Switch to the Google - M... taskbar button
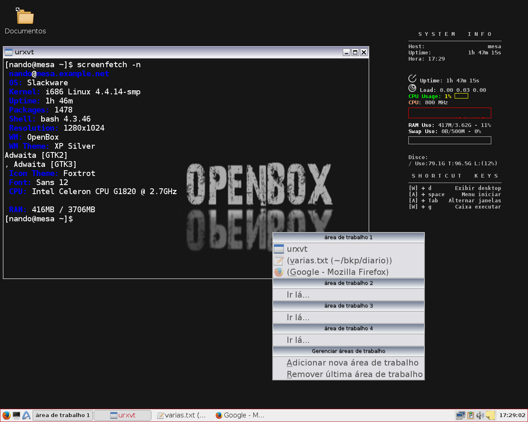 (x=240, y=415)
